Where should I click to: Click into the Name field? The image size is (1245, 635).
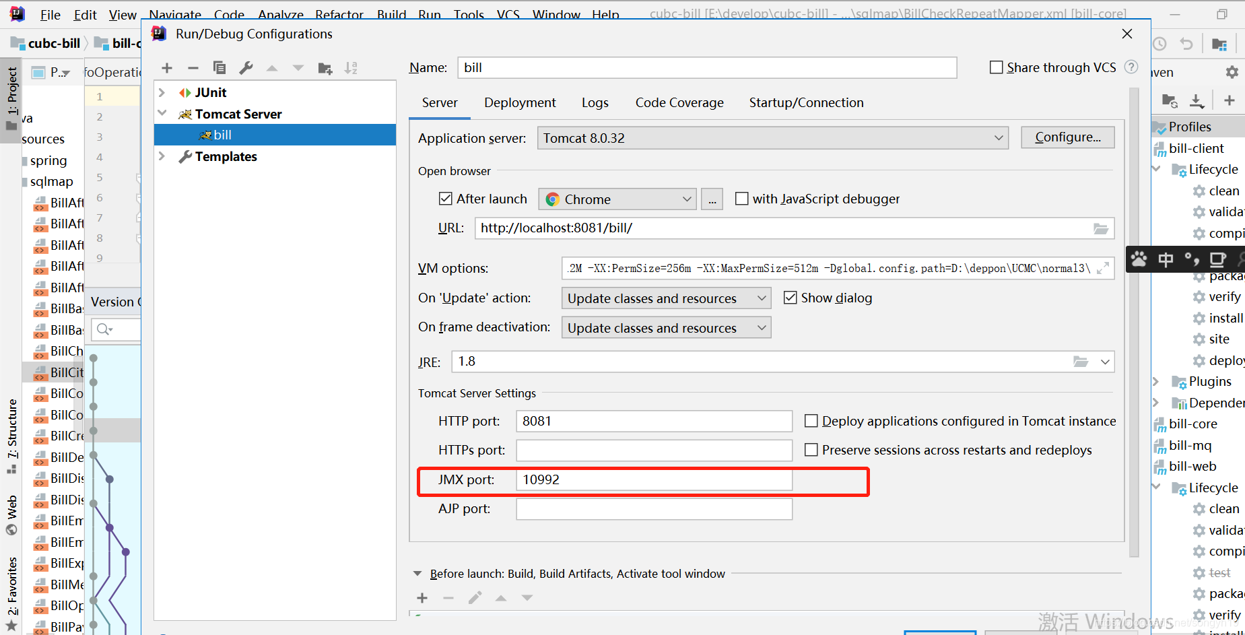[x=707, y=67]
